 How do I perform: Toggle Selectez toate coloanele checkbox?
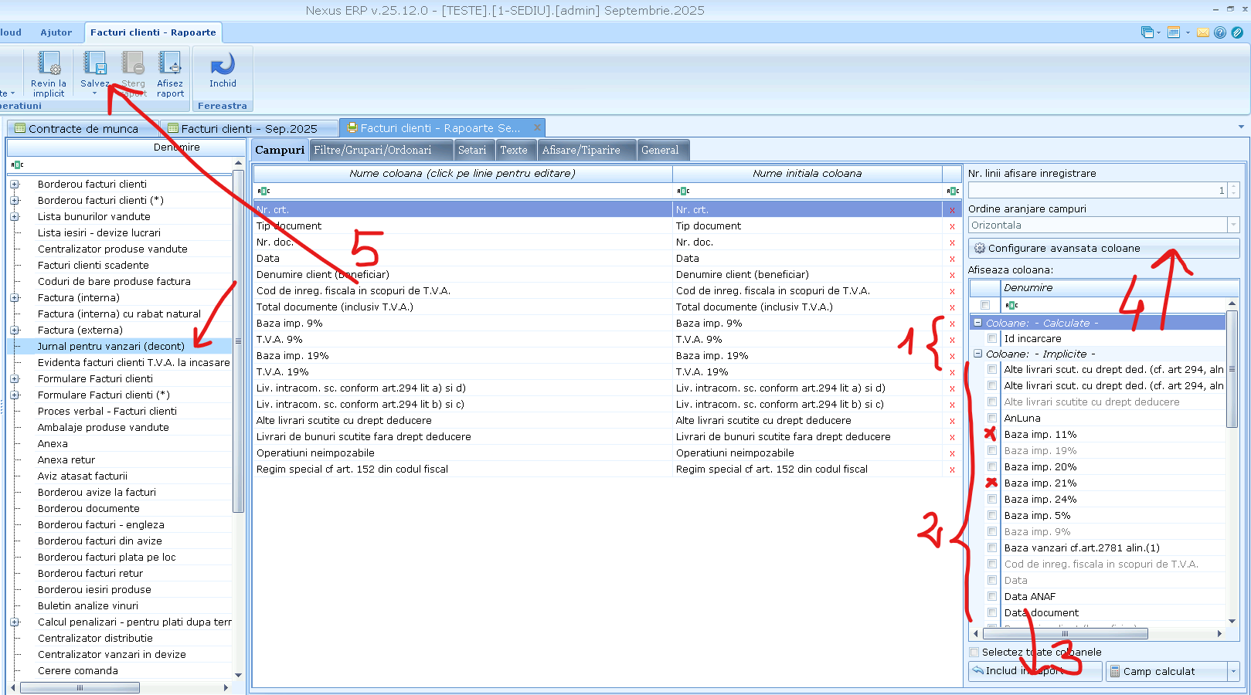click(x=974, y=653)
